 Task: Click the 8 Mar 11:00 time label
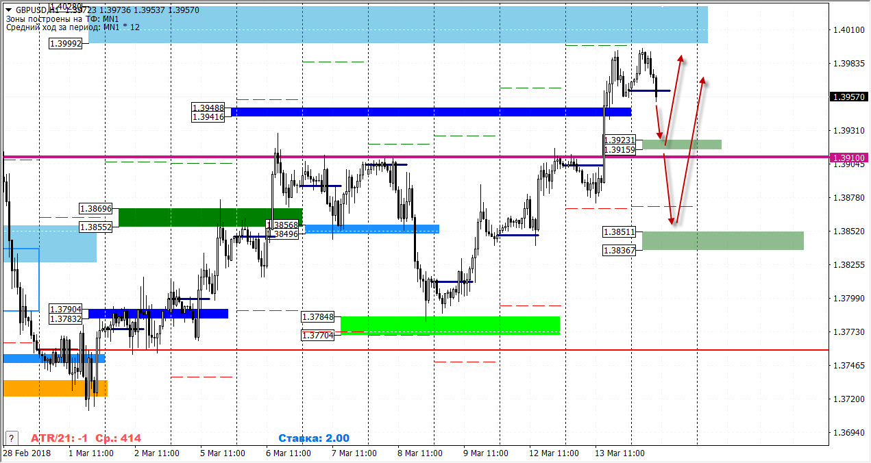(x=419, y=453)
